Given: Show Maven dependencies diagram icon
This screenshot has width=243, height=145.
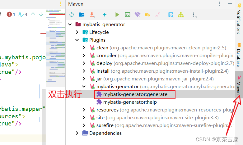Looking at the screenshot, I should (181, 15).
